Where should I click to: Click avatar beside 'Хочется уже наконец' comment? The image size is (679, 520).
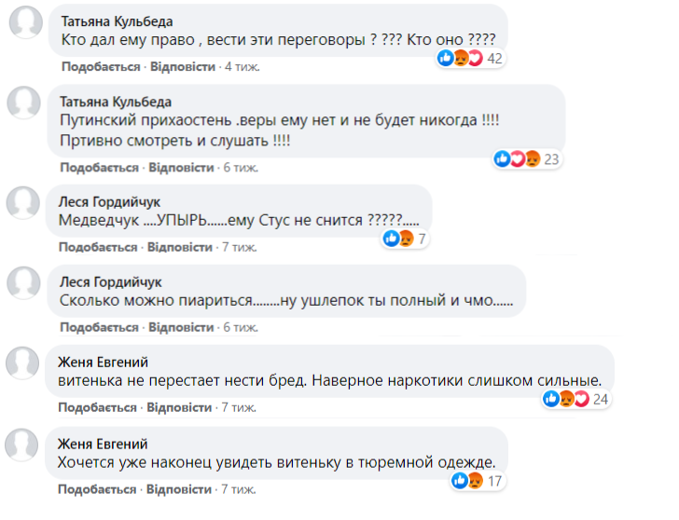click(23, 444)
